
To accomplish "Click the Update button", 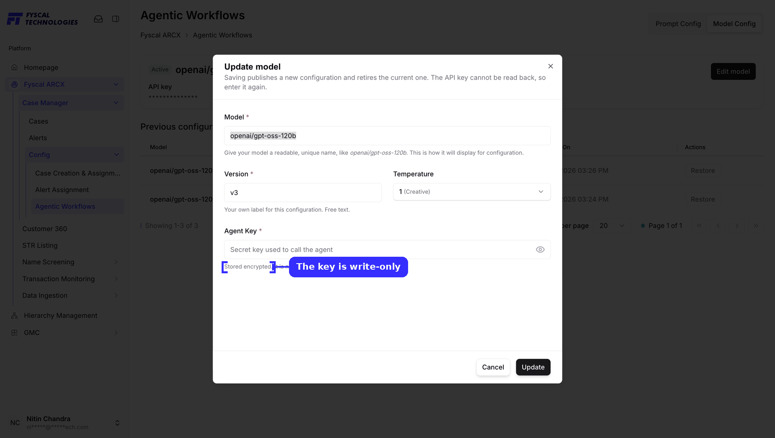I will pos(533,367).
